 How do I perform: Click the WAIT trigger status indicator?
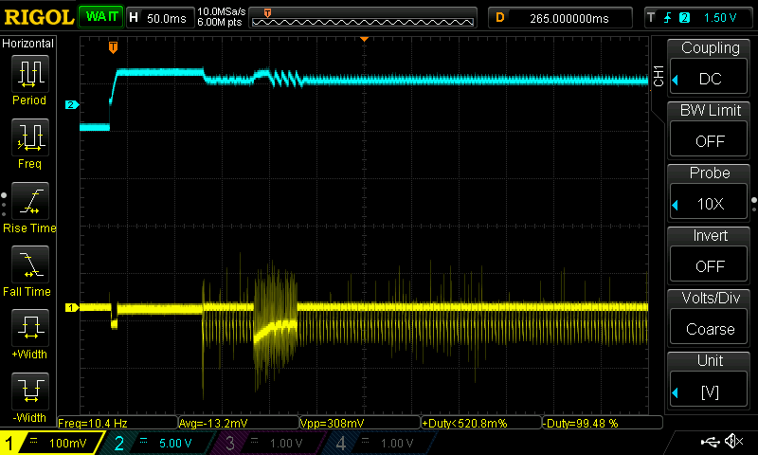pos(101,17)
